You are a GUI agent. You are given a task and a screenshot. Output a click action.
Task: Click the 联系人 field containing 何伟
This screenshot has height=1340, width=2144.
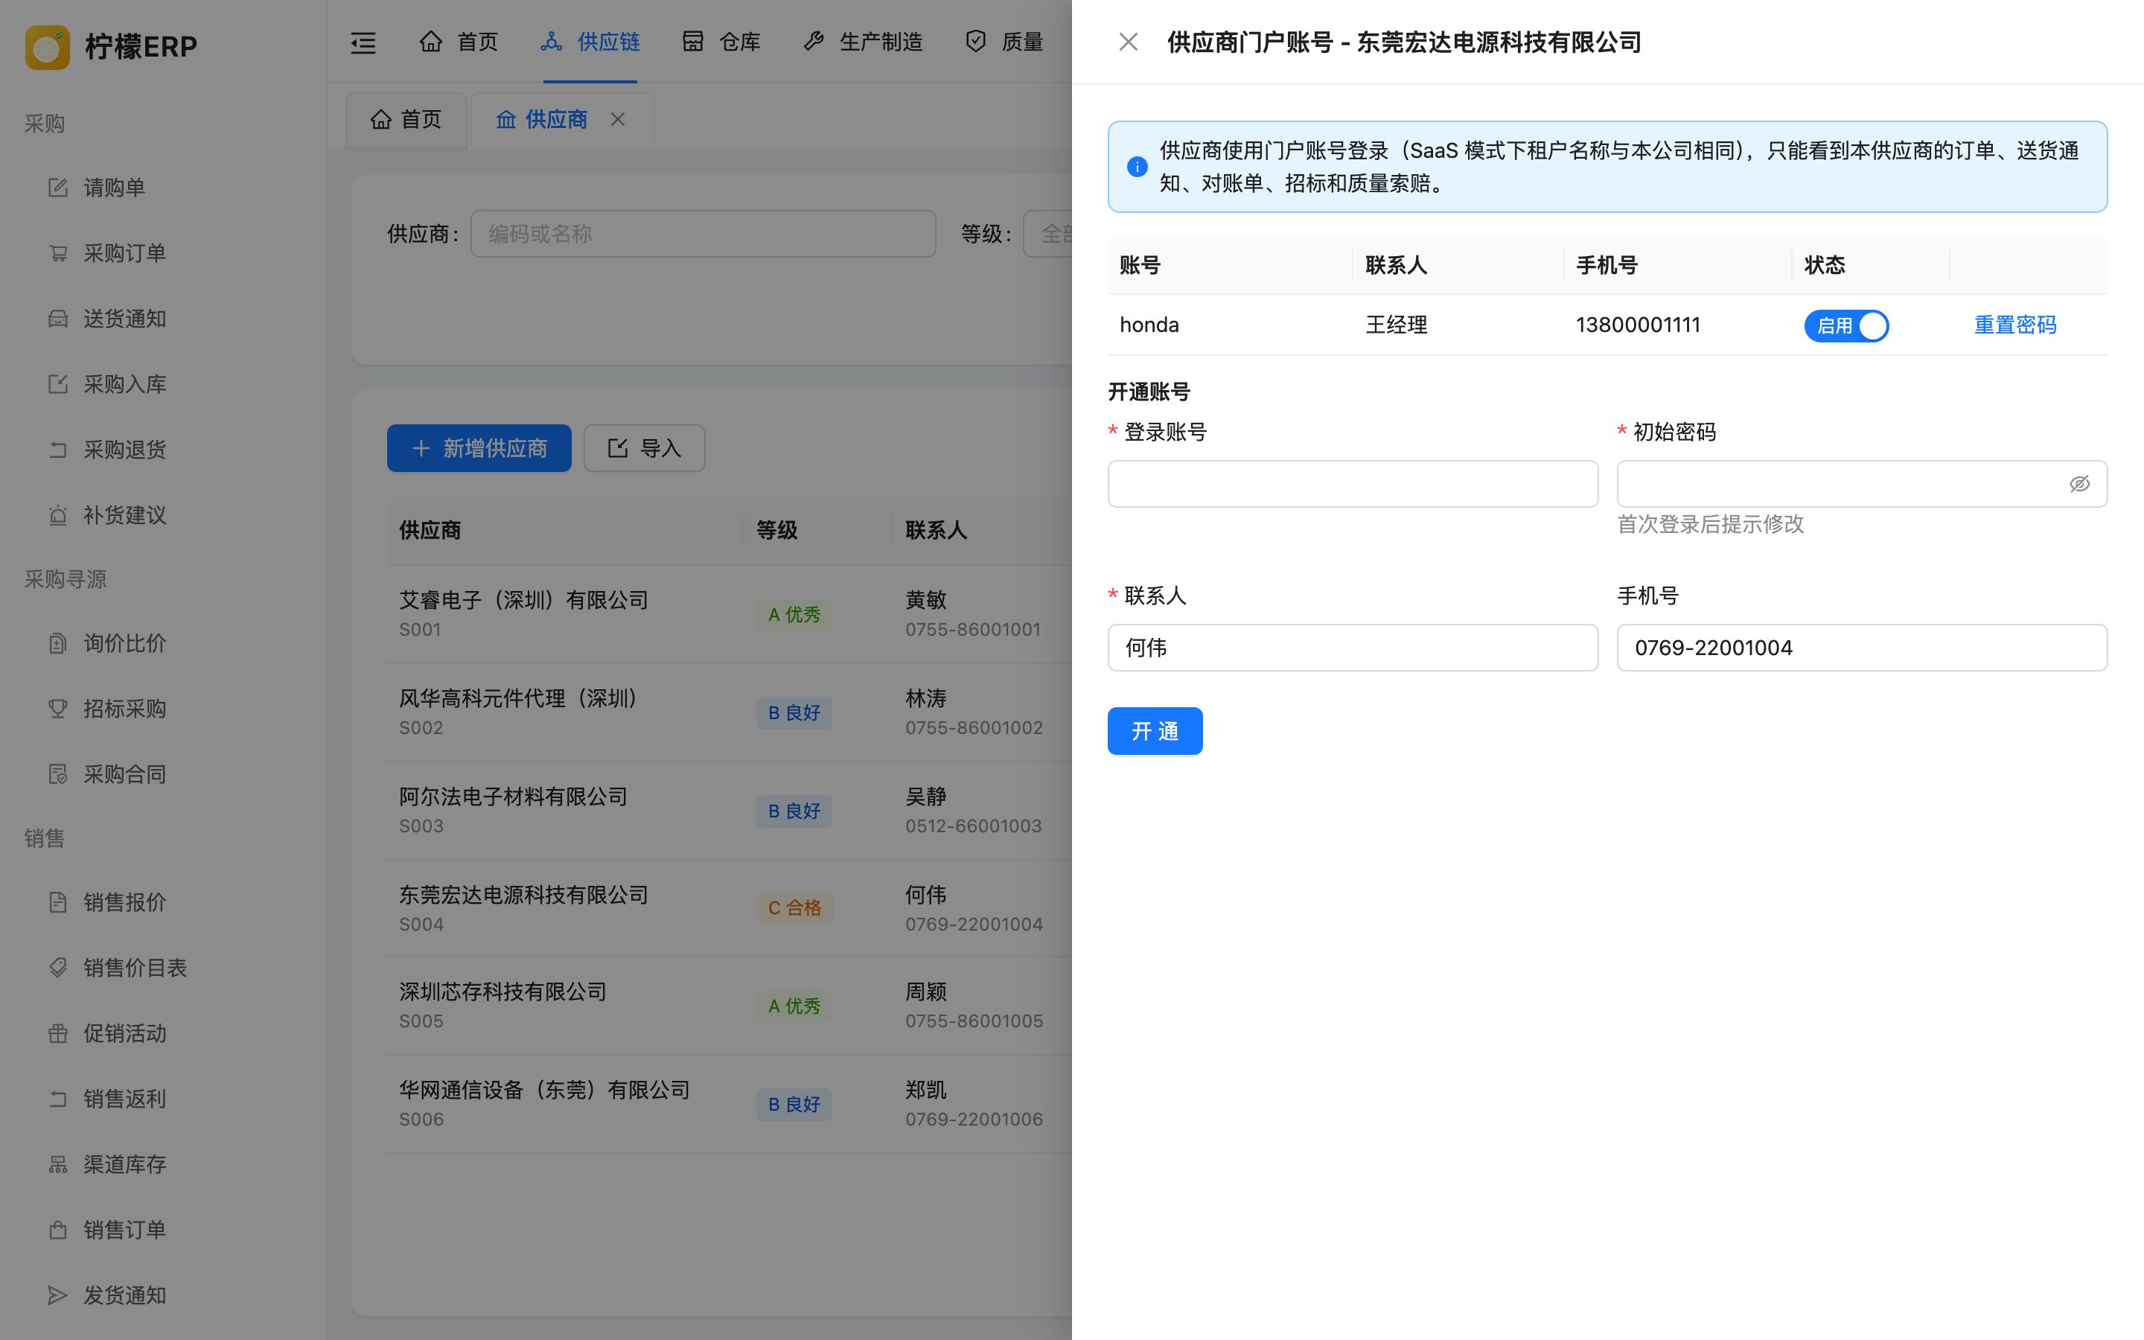click(x=1353, y=648)
